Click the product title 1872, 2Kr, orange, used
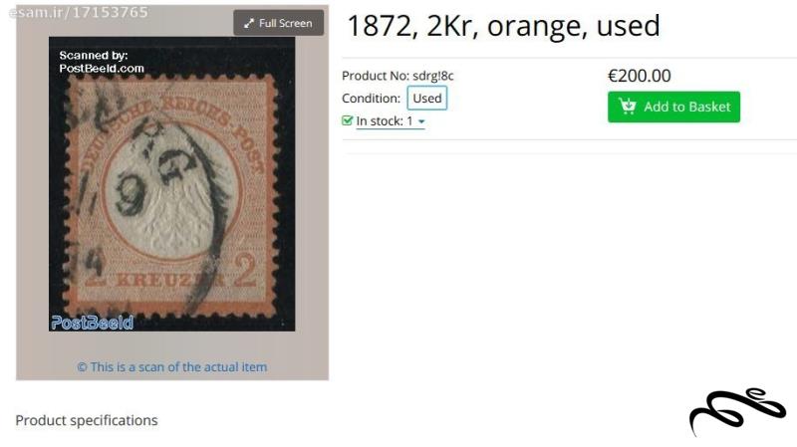Image resolution: width=797 pixels, height=447 pixels. point(503,26)
